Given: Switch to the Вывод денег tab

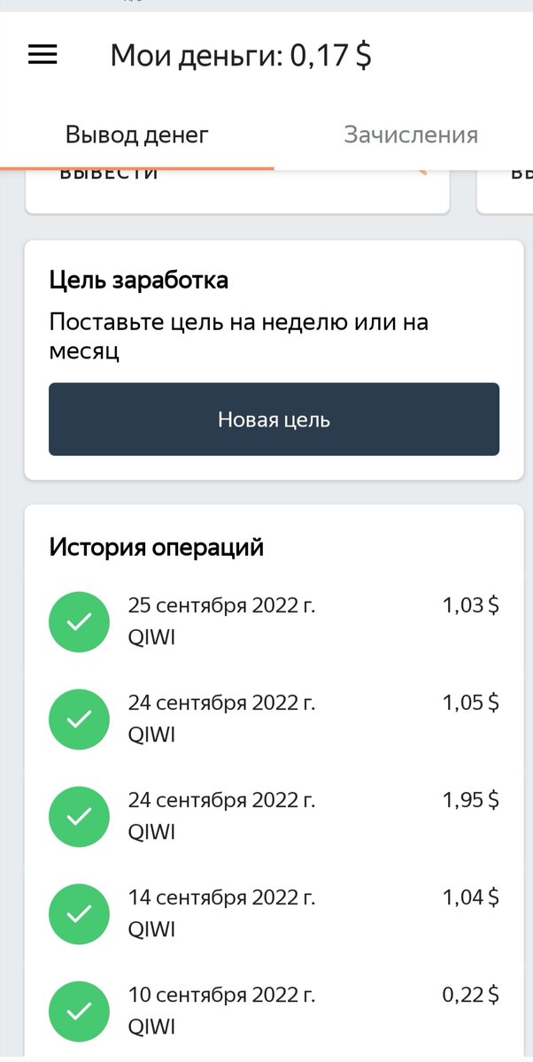Looking at the screenshot, I should click(137, 135).
